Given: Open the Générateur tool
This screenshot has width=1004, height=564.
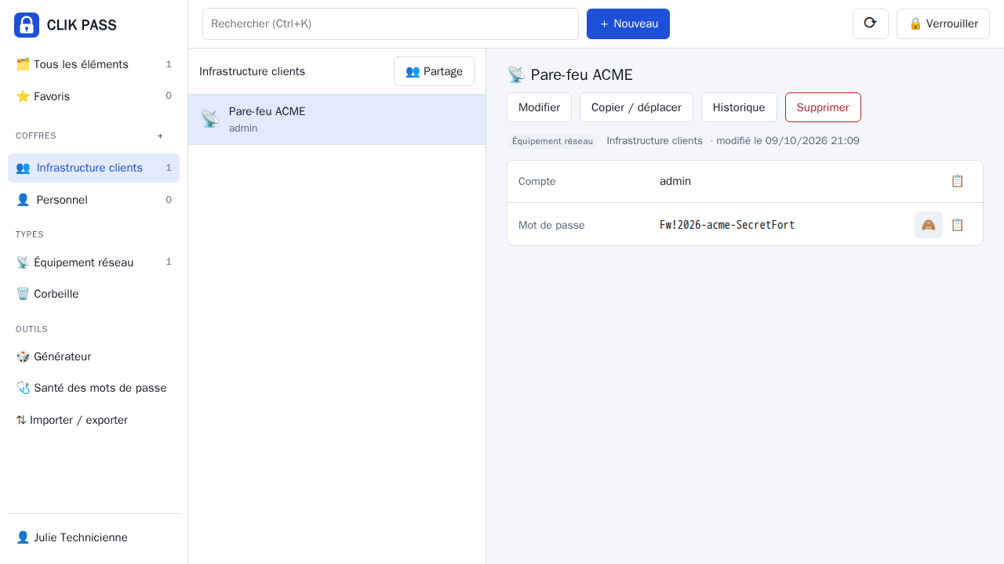Looking at the screenshot, I should [x=93, y=356].
